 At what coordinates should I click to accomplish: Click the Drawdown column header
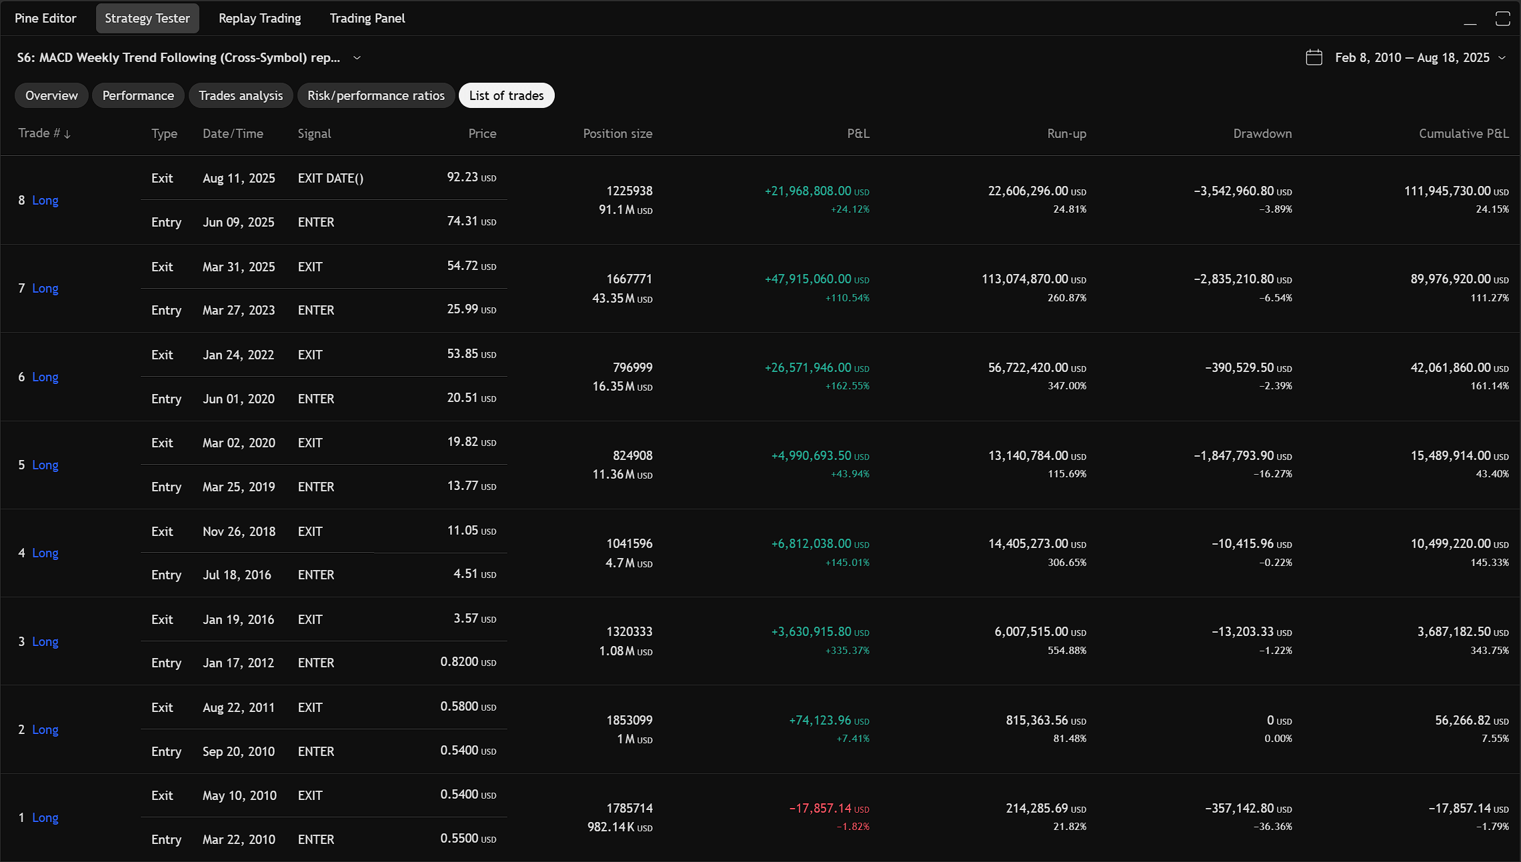tap(1262, 133)
